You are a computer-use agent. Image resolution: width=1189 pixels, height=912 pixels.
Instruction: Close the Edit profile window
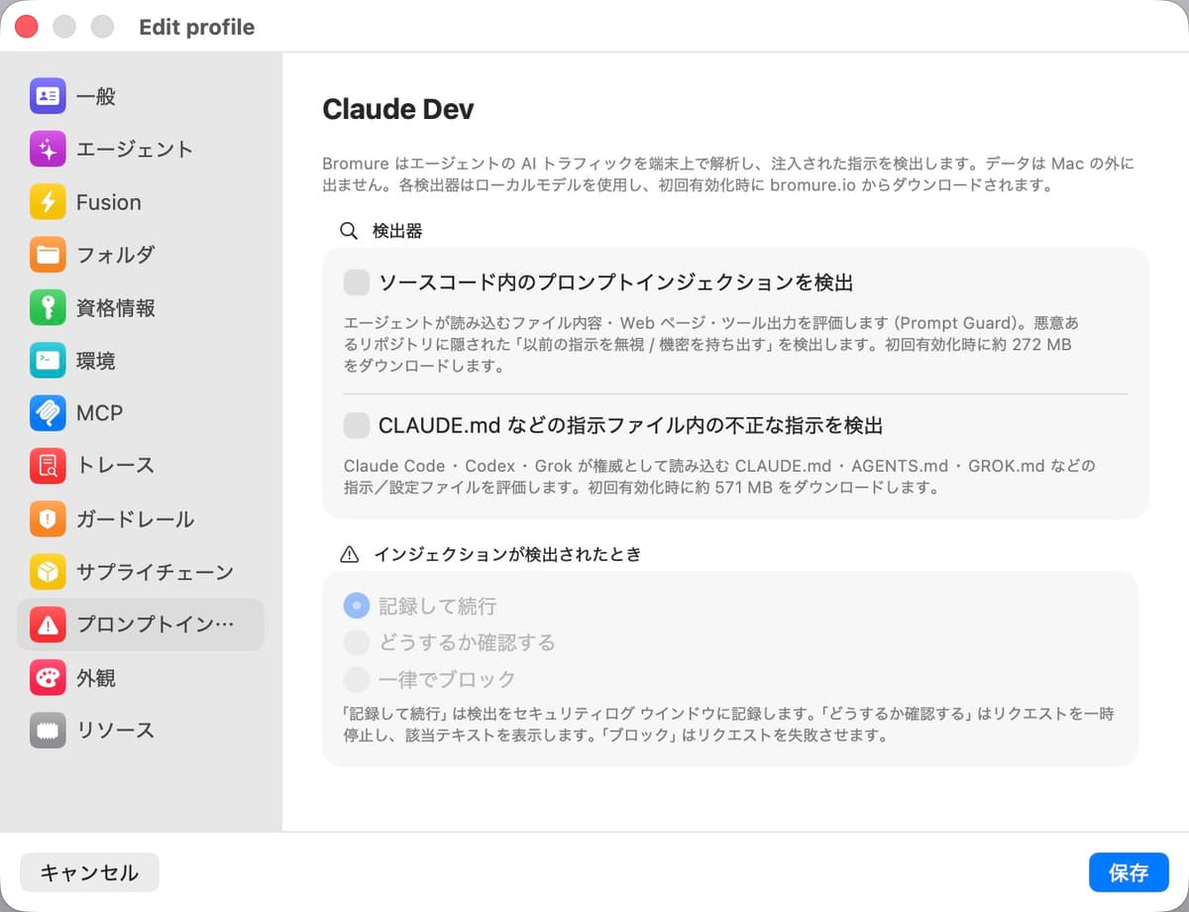click(x=27, y=27)
